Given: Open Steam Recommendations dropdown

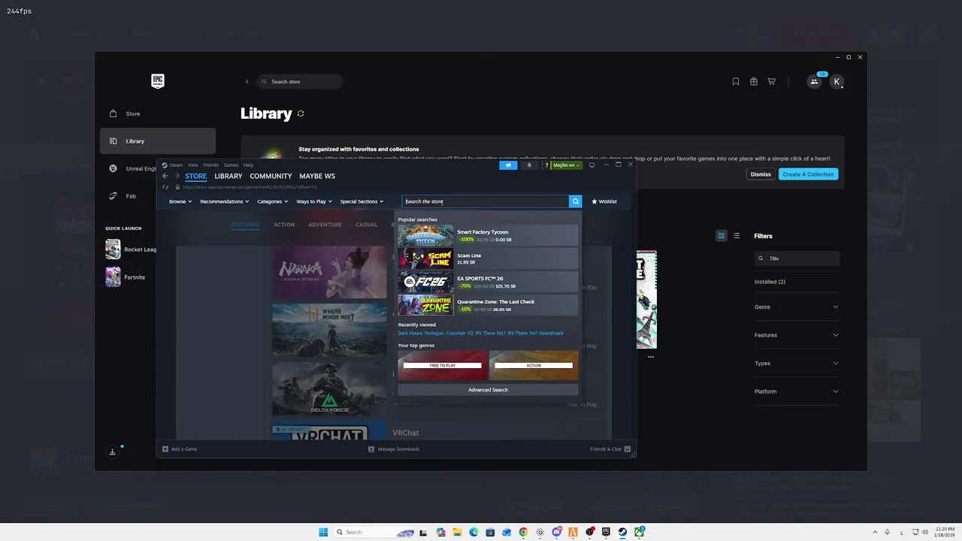Looking at the screenshot, I should [x=224, y=201].
